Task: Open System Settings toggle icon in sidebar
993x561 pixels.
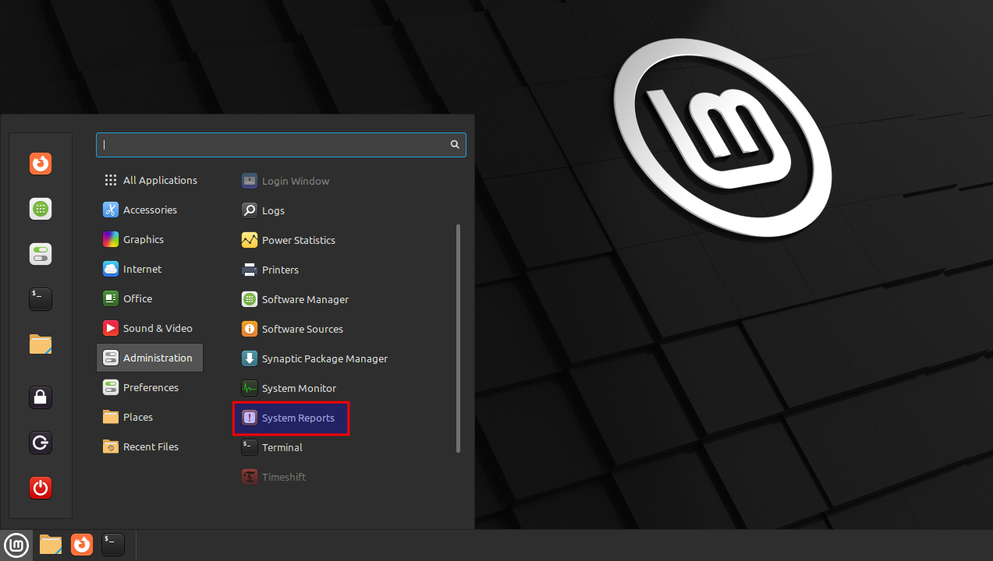Action: (x=41, y=254)
